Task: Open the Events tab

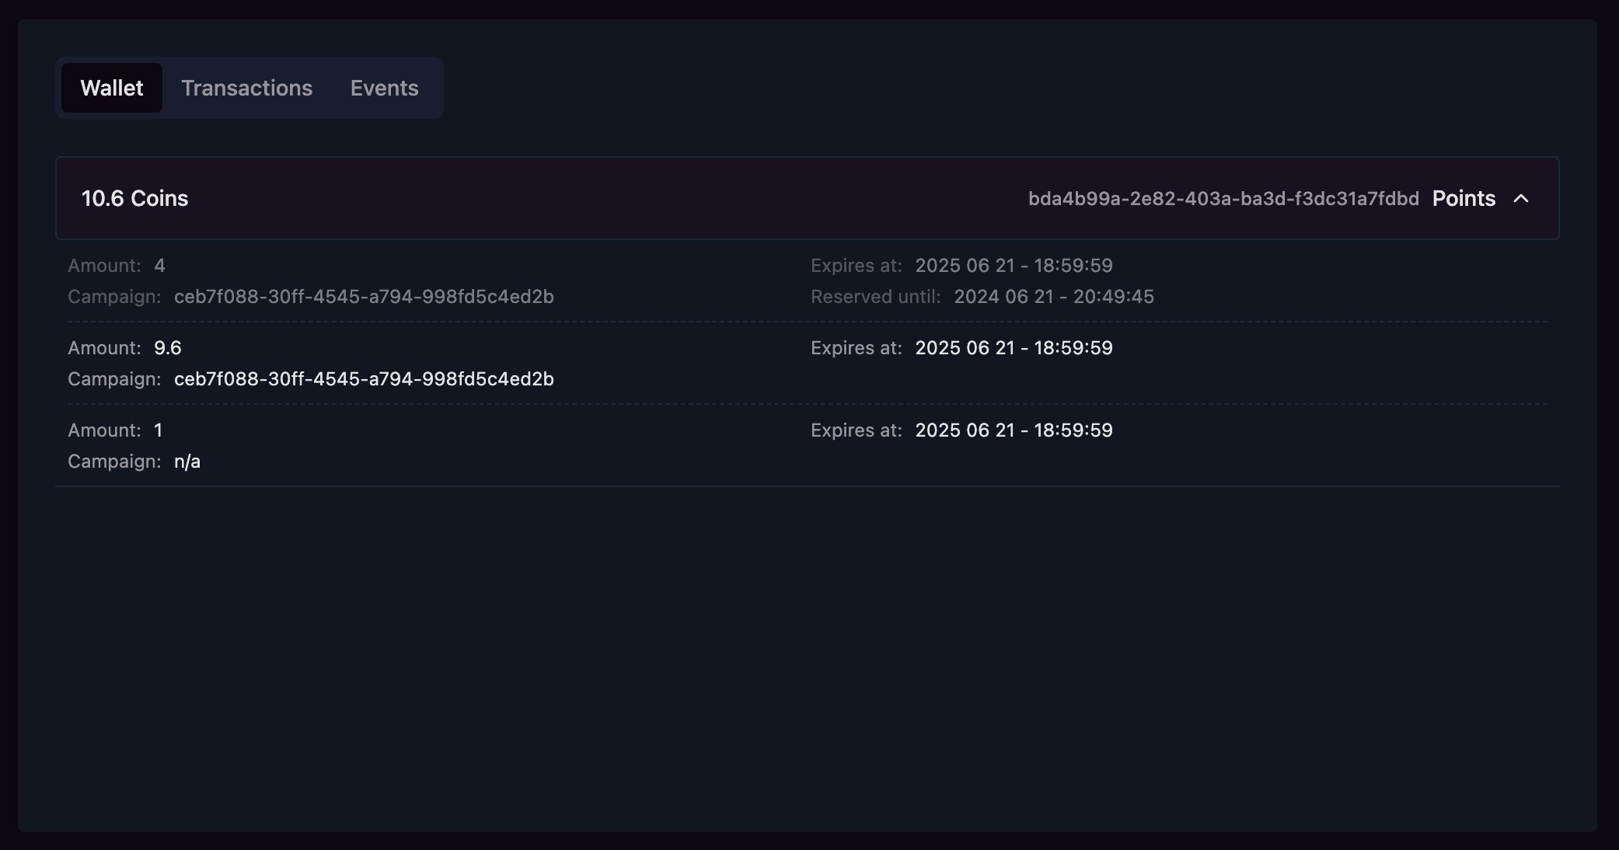Action: point(384,88)
